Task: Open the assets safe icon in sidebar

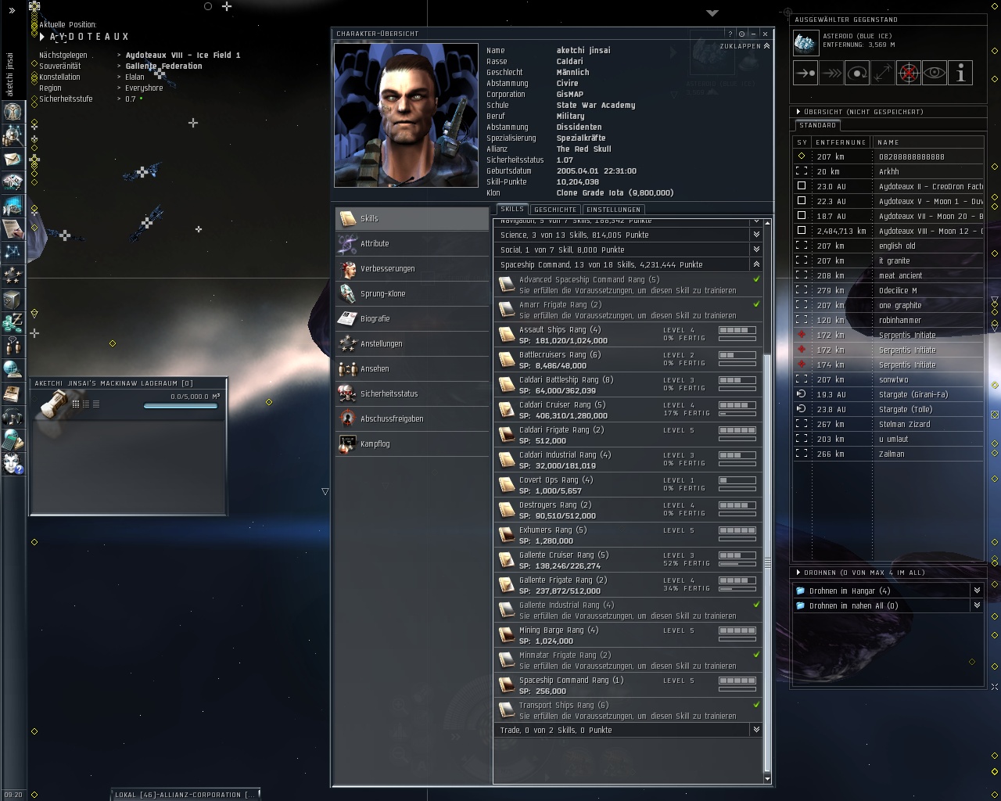Action: point(13,299)
